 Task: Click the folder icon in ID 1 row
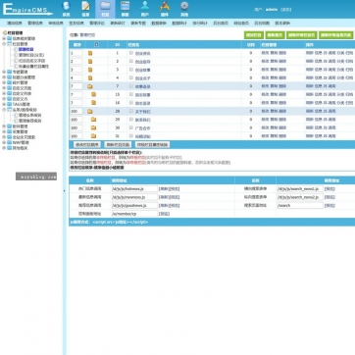tap(90, 53)
